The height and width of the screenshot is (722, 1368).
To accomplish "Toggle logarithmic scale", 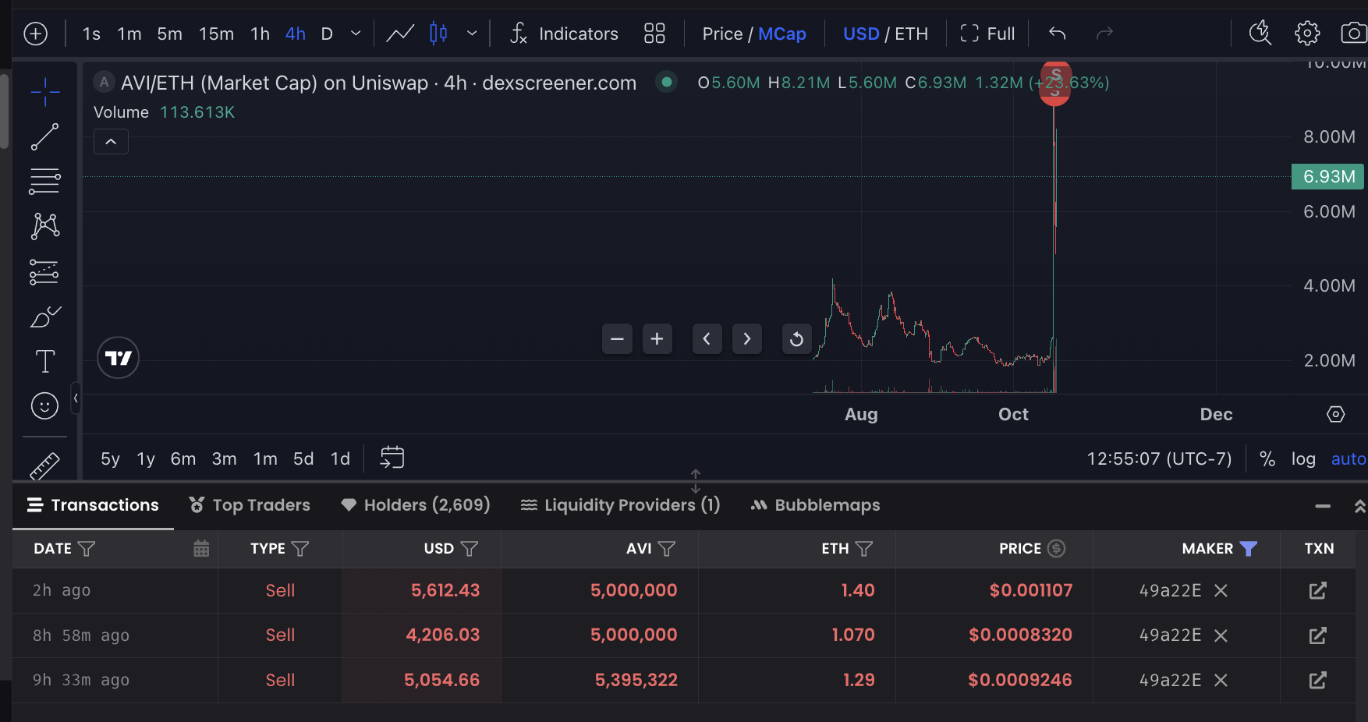I will [x=1302, y=458].
